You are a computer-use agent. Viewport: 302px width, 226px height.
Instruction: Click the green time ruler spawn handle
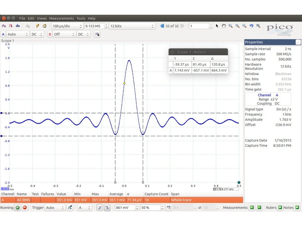tap(239, 182)
